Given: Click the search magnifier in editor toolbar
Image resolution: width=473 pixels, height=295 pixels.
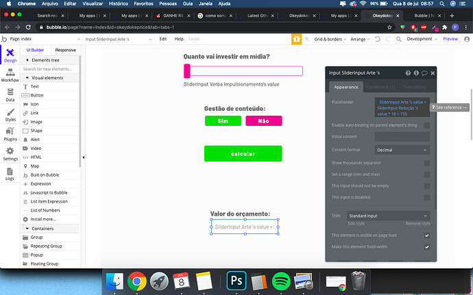Looking at the screenshot, I should click(398, 39).
